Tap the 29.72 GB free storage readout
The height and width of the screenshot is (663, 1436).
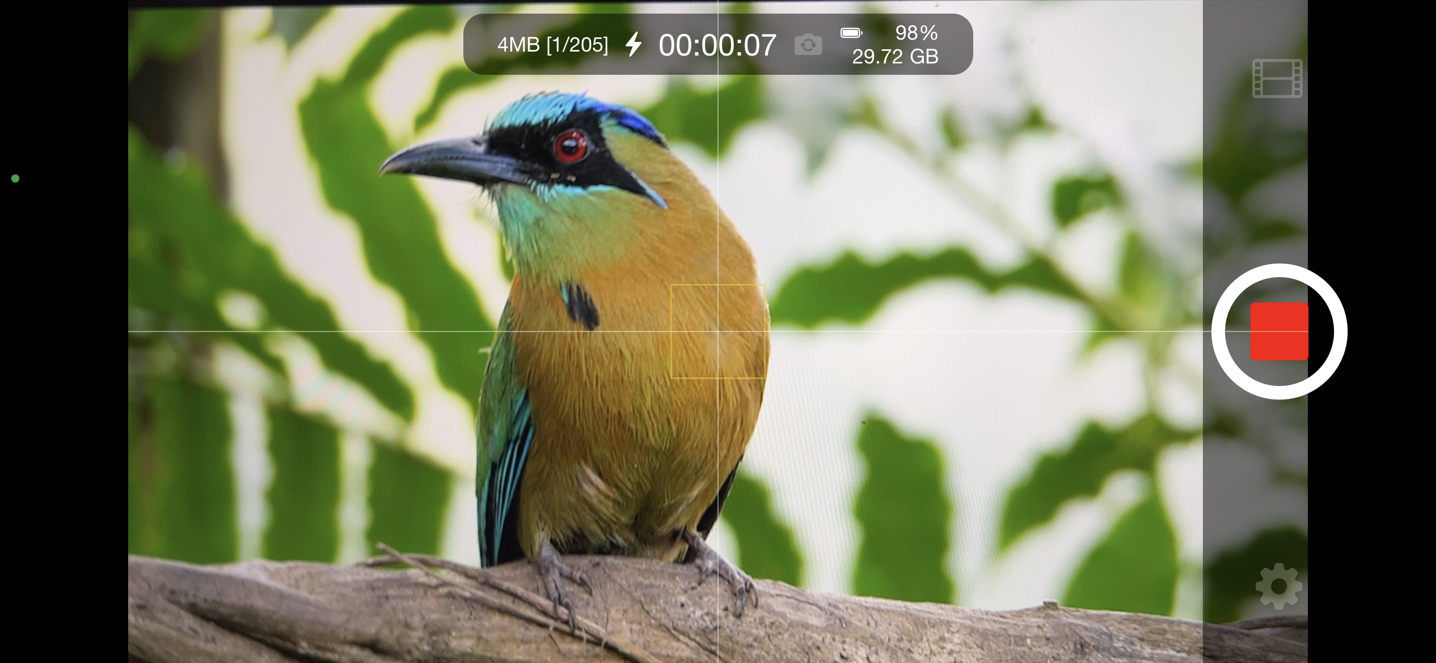895,57
